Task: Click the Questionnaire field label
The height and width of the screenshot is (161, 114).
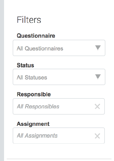Action: tap(36, 36)
